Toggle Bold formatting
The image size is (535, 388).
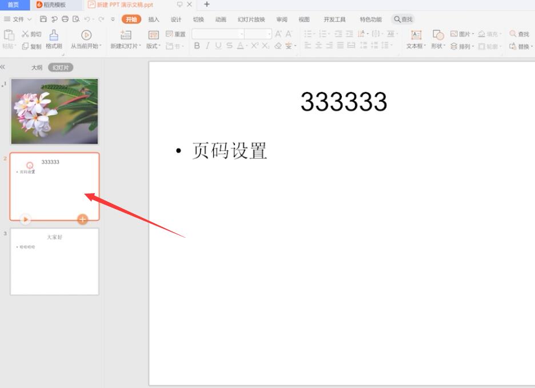[x=197, y=45]
